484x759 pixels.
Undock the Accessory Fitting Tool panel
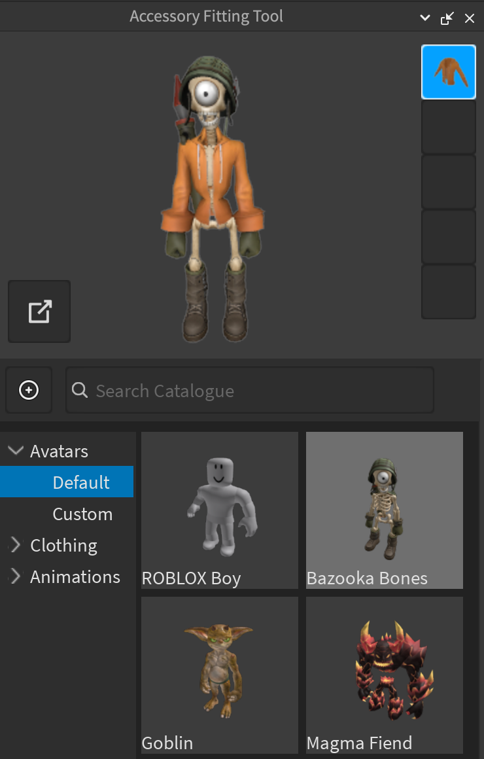click(x=447, y=18)
